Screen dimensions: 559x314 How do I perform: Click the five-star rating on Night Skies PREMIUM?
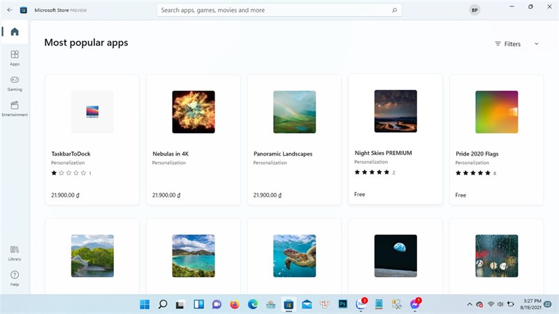pos(372,172)
